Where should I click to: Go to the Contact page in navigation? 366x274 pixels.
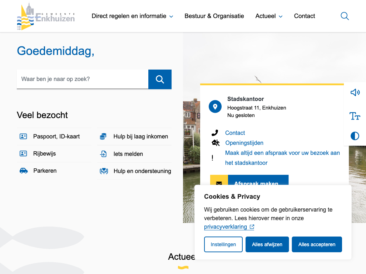point(305,16)
